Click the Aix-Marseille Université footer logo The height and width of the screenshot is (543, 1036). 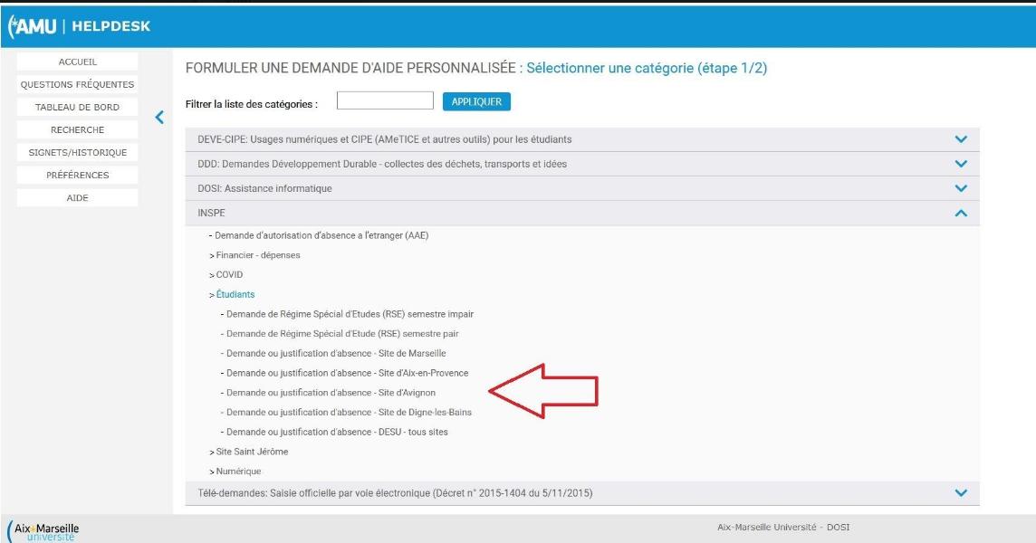pyautogui.click(x=46, y=530)
